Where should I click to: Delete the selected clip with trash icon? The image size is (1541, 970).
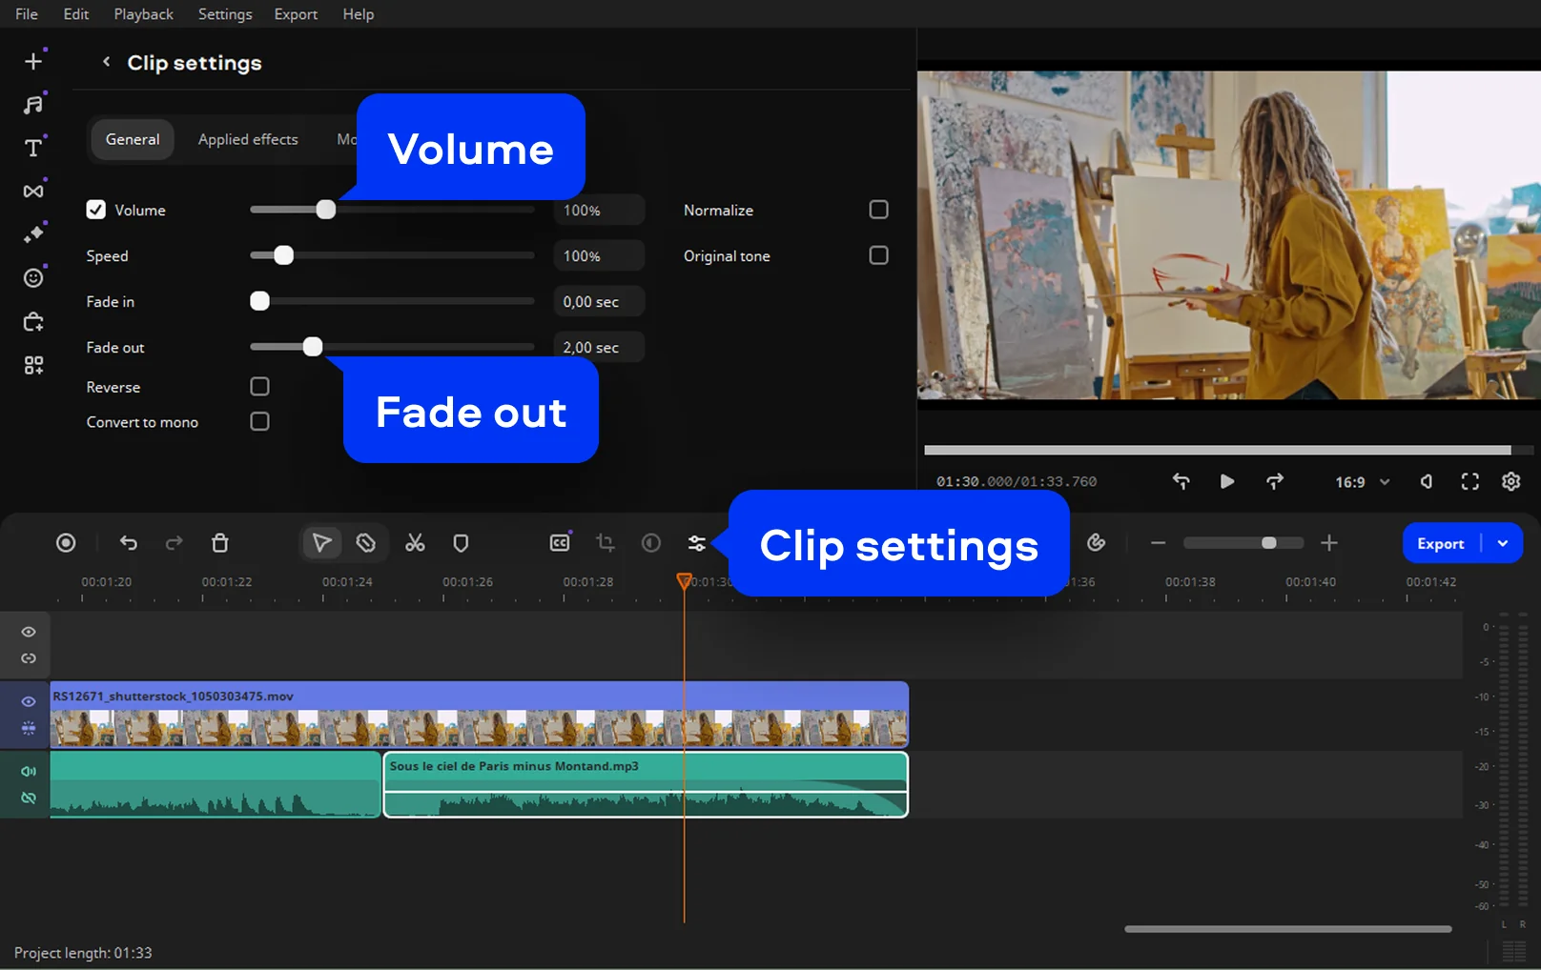219,543
